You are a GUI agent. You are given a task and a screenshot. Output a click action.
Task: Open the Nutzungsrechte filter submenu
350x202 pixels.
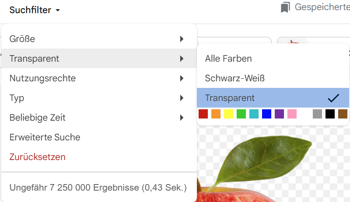[42, 78]
